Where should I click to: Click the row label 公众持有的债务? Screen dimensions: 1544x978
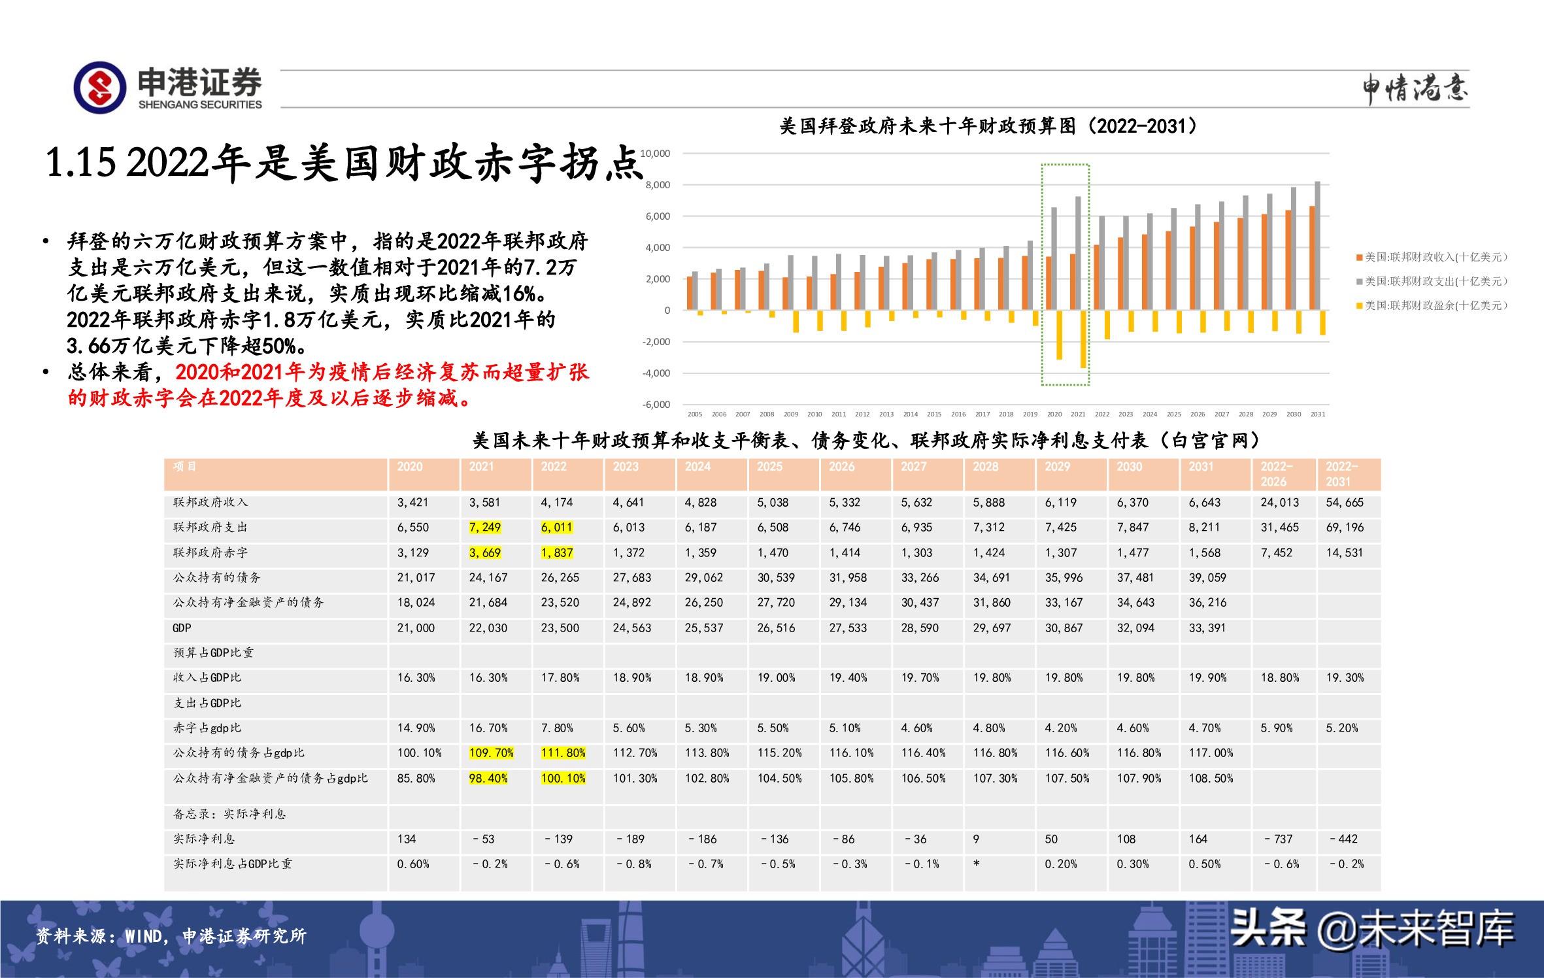217,578
